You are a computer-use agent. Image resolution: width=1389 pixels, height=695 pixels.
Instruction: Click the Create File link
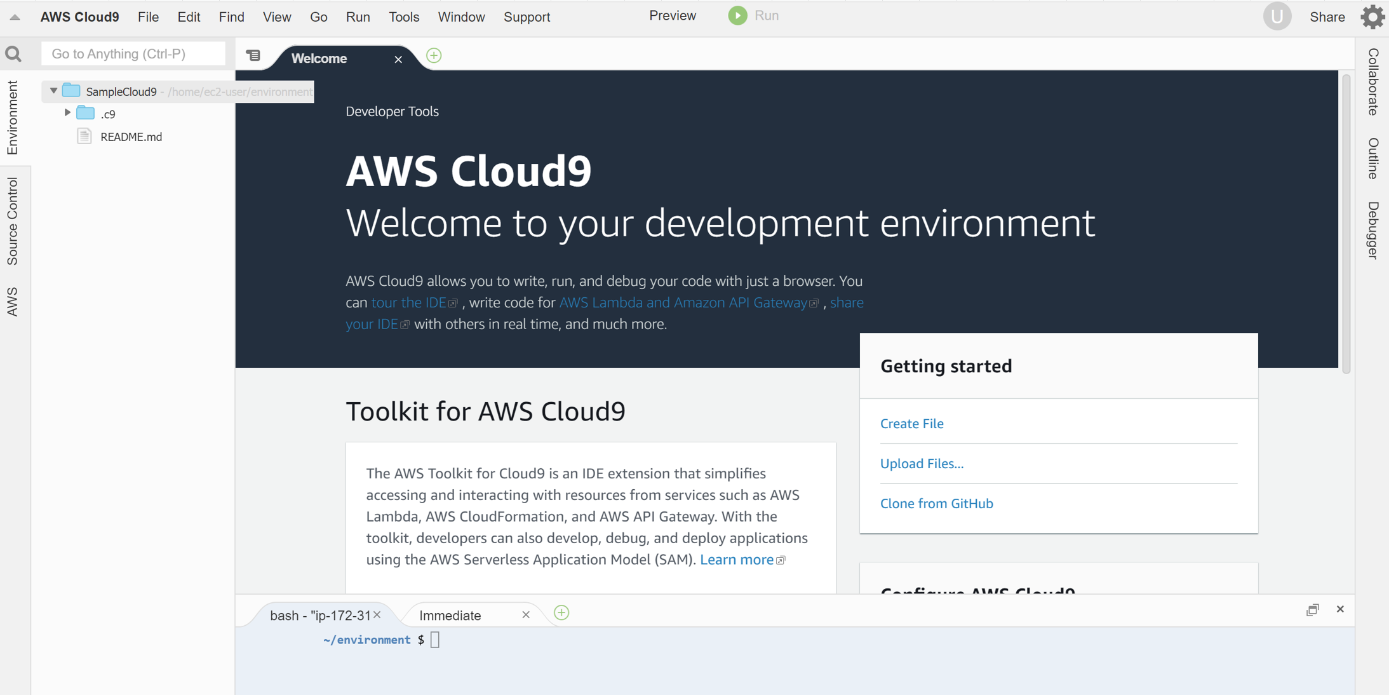(x=912, y=423)
